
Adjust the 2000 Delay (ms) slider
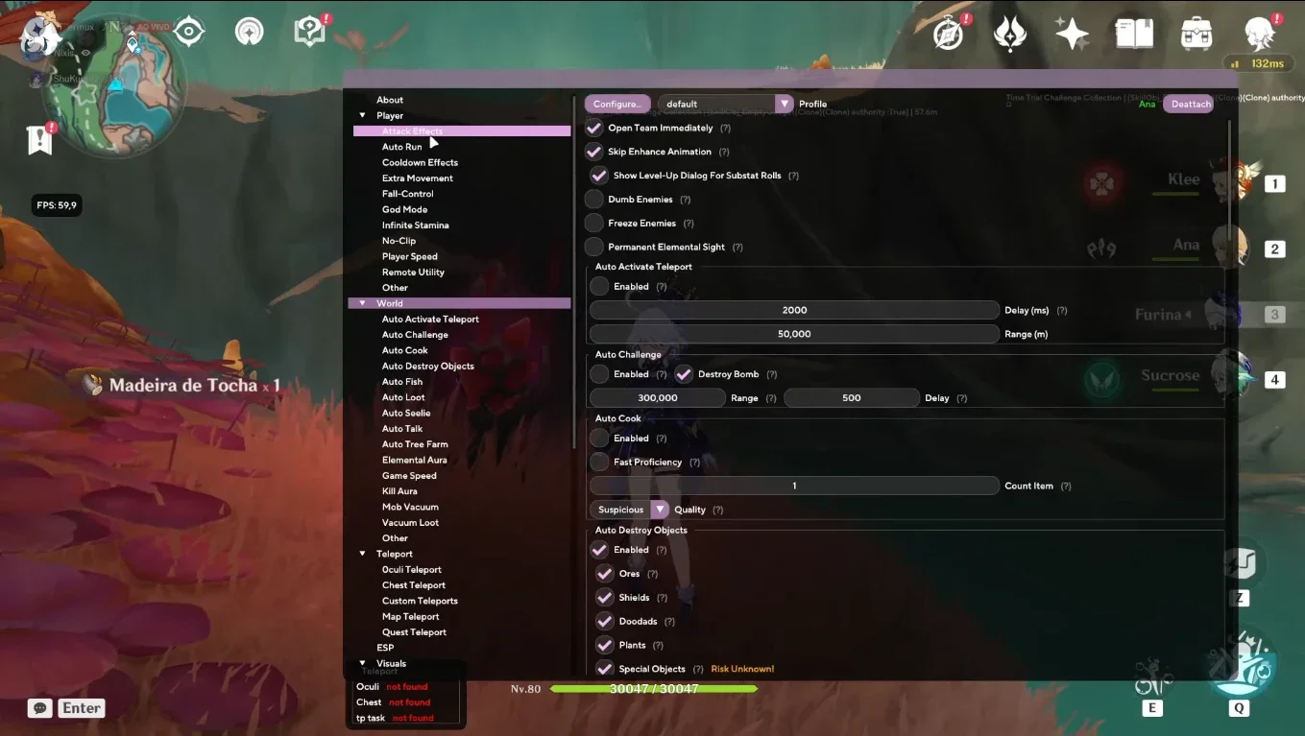[x=794, y=310]
